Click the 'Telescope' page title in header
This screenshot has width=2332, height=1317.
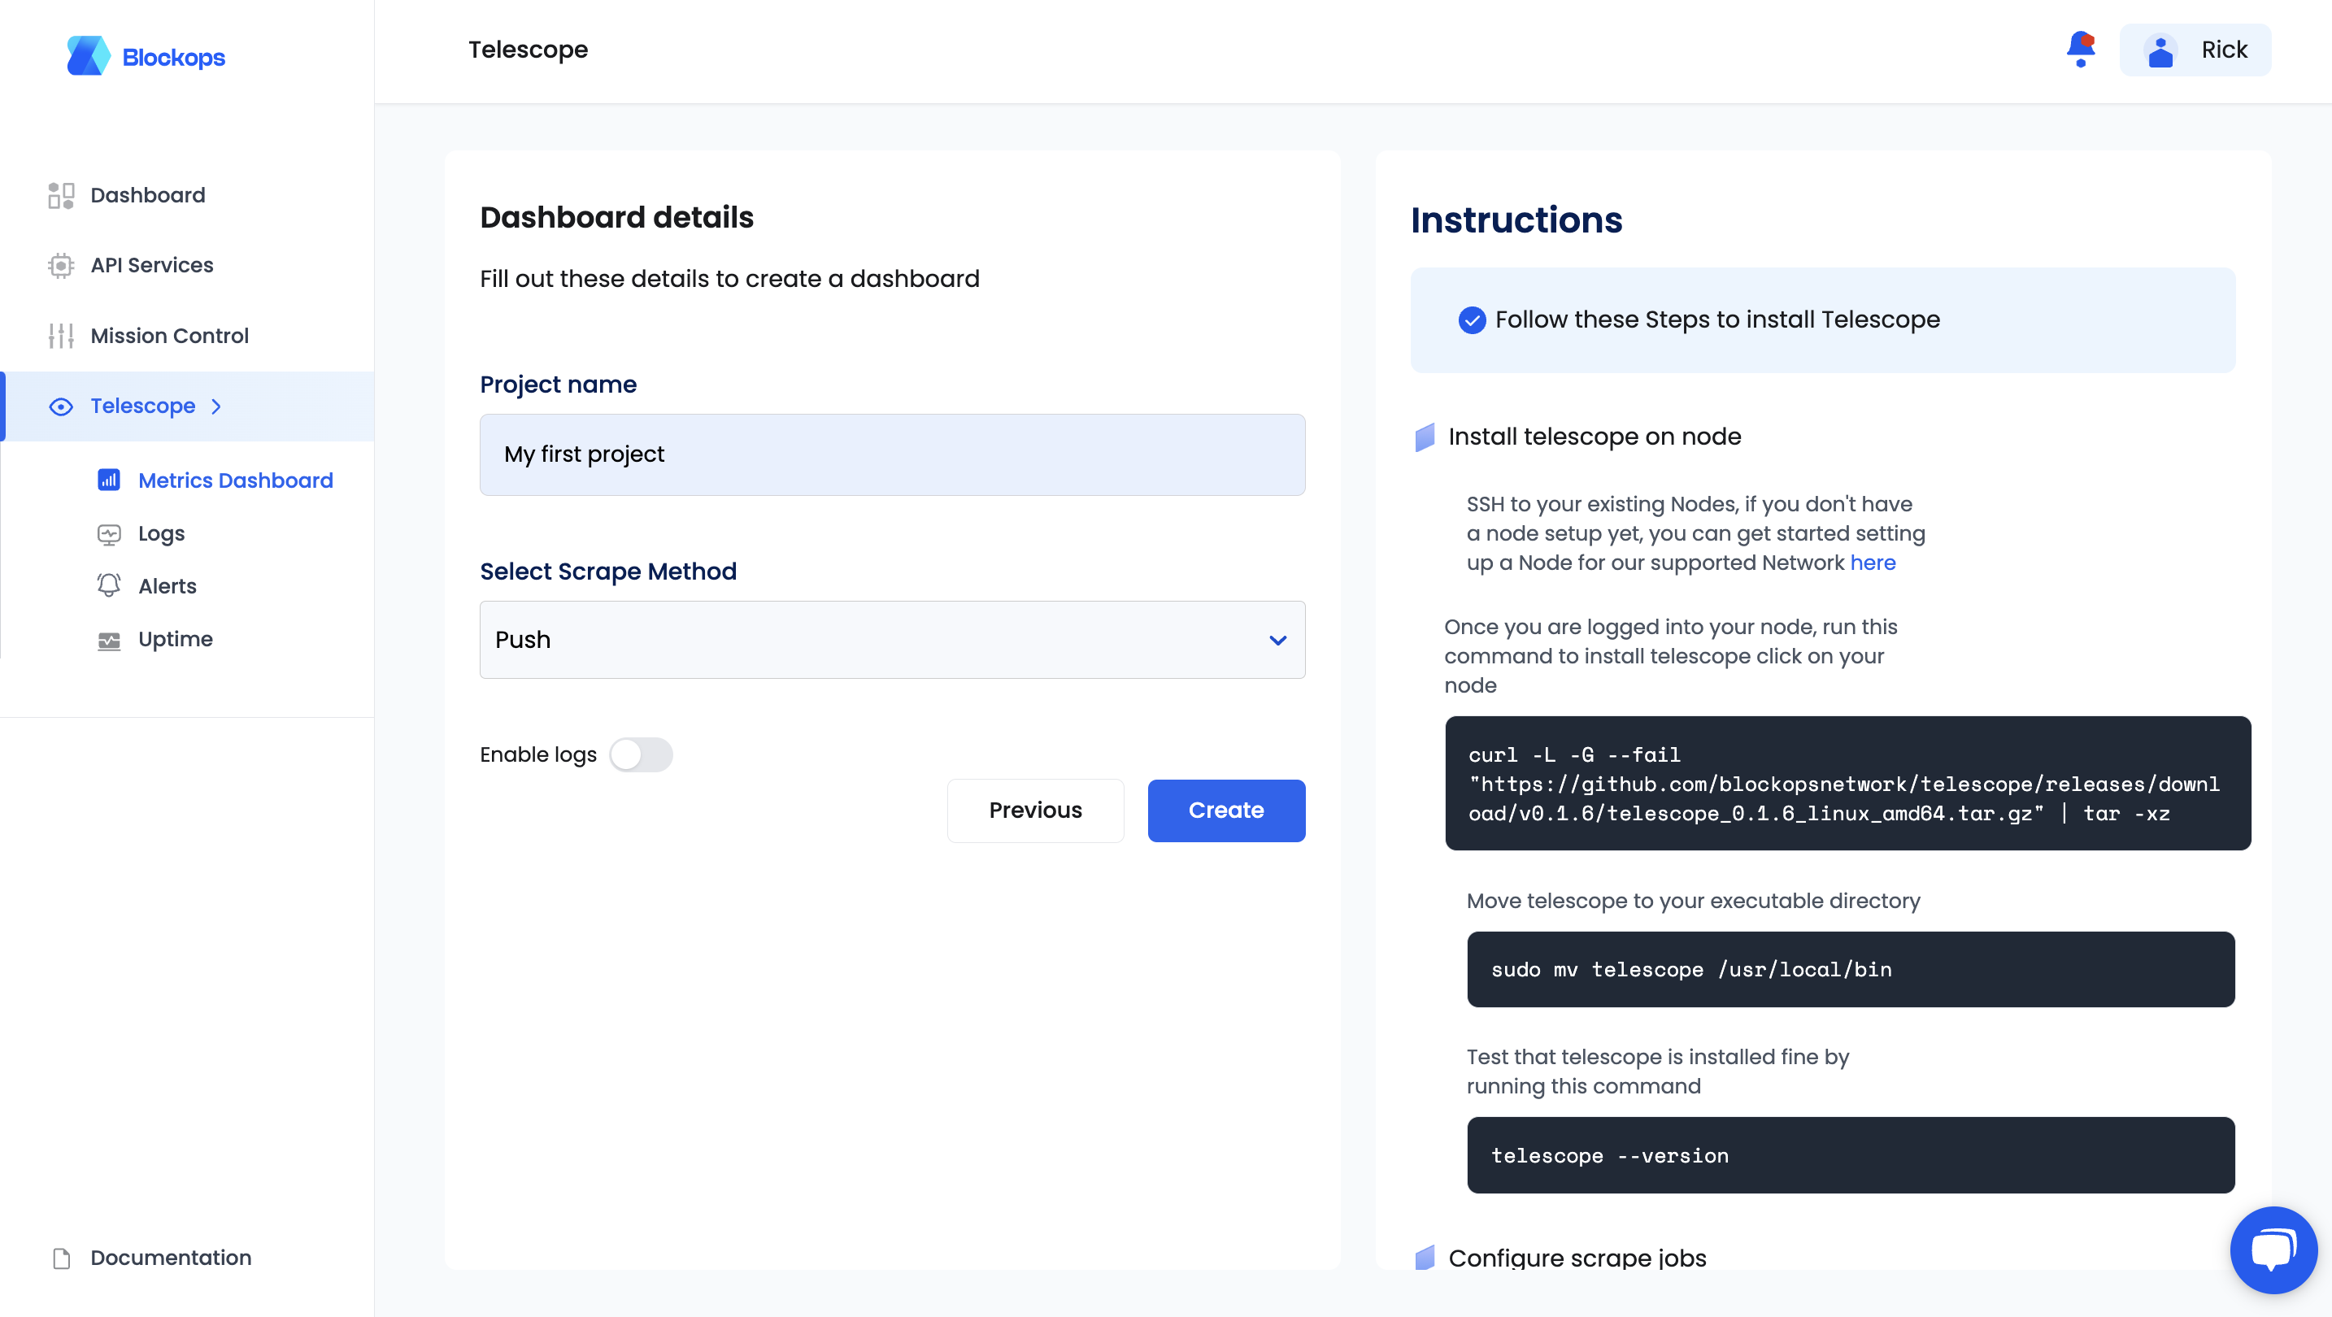[528, 50]
